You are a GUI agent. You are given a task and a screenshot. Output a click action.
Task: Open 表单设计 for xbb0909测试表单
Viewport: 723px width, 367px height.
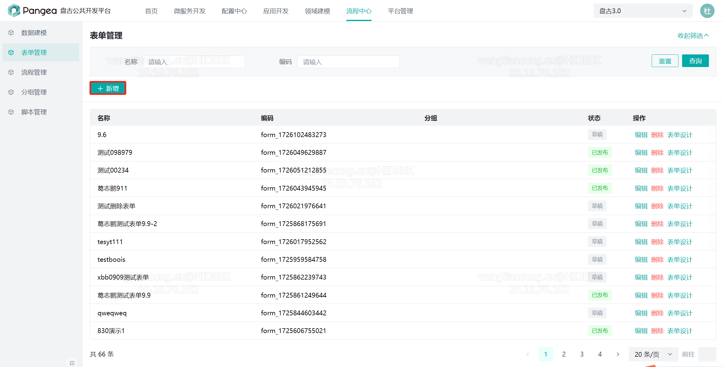[680, 277]
